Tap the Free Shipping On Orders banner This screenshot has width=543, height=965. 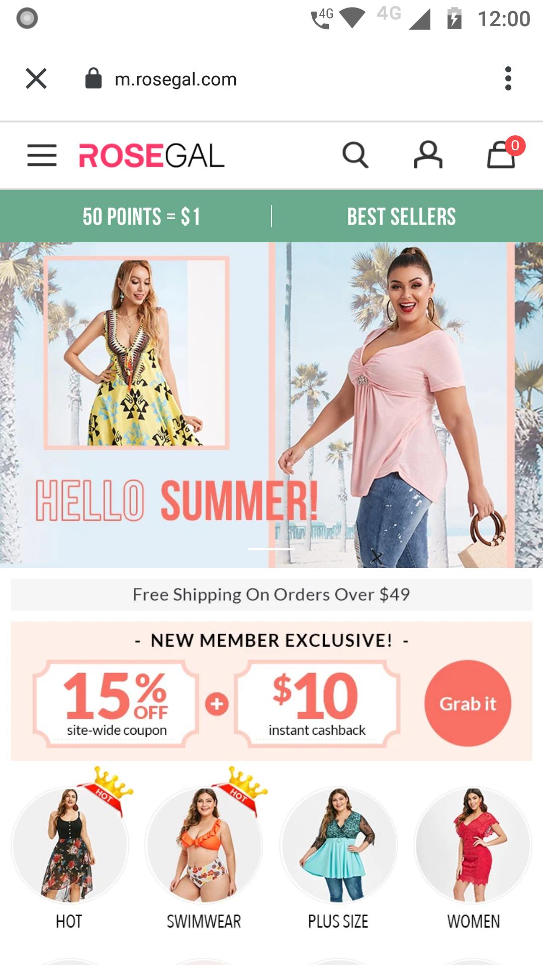(271, 595)
